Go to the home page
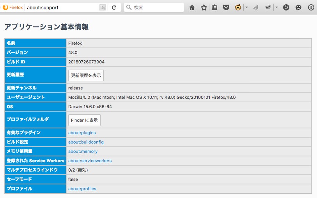Viewport: 317px width, 198px height. click(x=192, y=8)
